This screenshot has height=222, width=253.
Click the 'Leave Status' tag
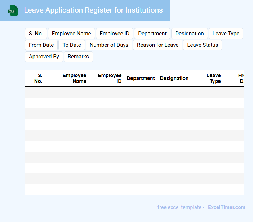point(203,45)
